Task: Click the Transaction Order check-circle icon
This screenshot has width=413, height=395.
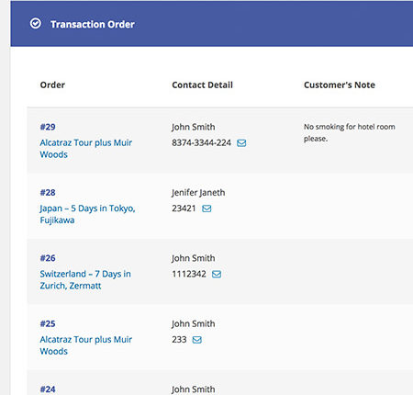Action: [x=36, y=24]
